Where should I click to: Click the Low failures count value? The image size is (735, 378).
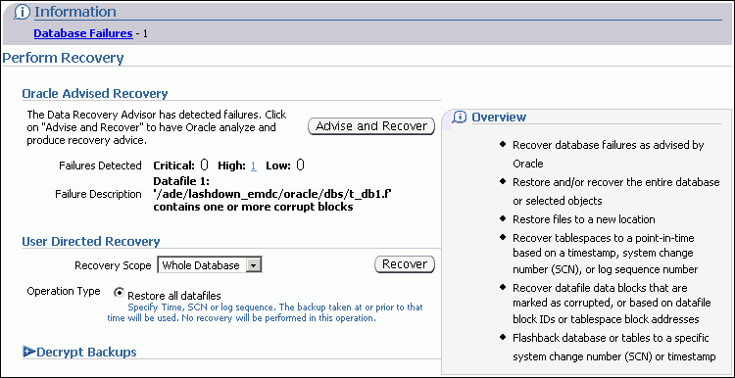coord(301,165)
